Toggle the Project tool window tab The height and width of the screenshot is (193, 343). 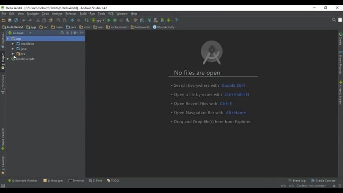tap(3, 61)
